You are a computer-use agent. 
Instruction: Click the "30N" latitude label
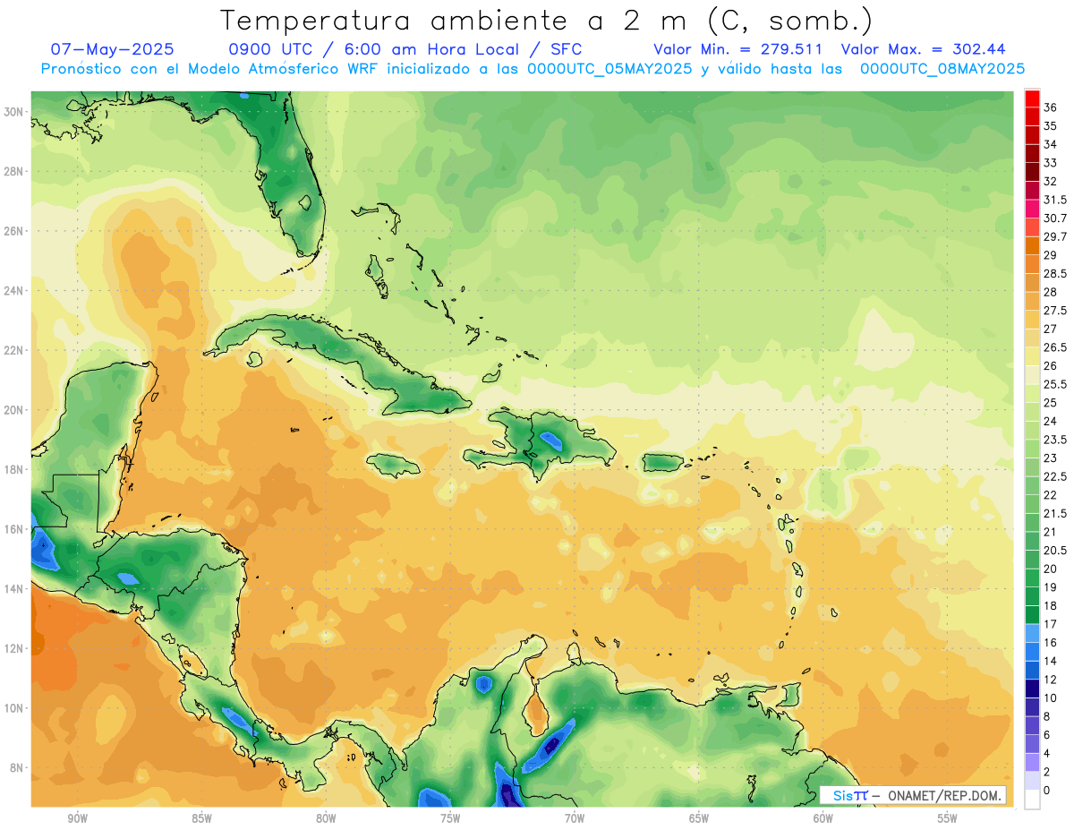14,112
